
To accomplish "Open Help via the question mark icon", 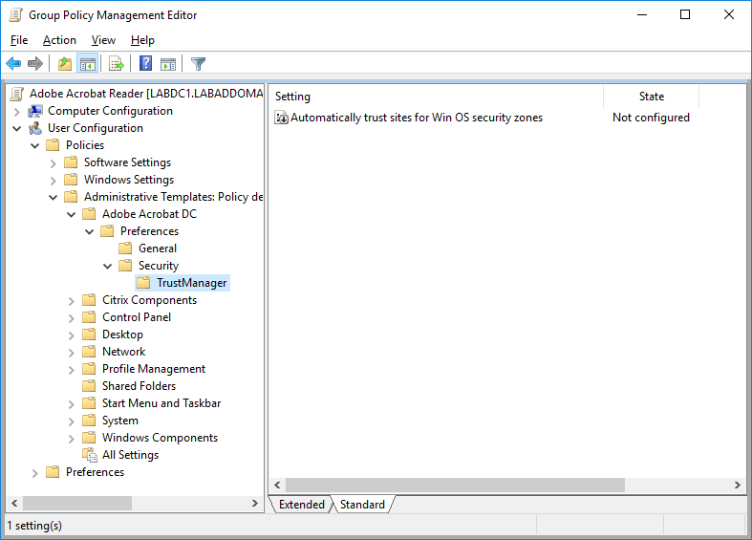I will pos(145,64).
